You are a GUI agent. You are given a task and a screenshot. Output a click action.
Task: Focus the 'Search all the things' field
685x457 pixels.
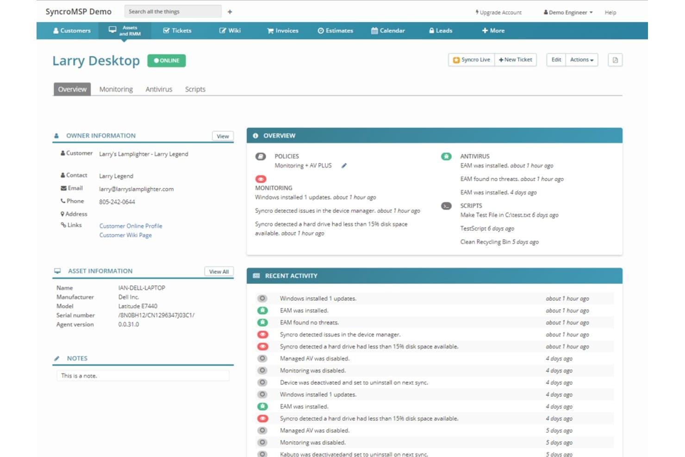pyautogui.click(x=173, y=12)
